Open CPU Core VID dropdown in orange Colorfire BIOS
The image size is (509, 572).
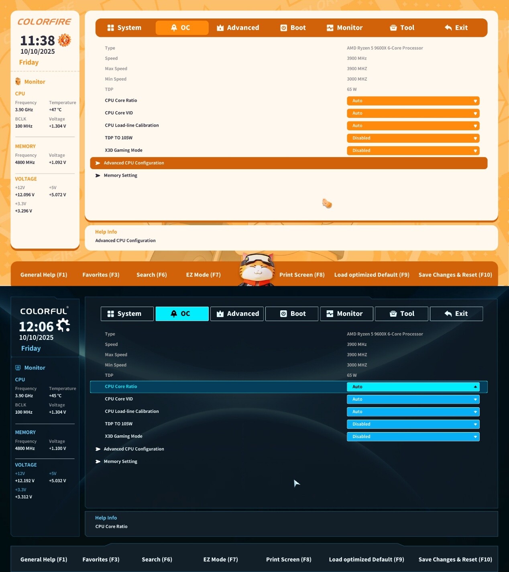click(x=413, y=113)
